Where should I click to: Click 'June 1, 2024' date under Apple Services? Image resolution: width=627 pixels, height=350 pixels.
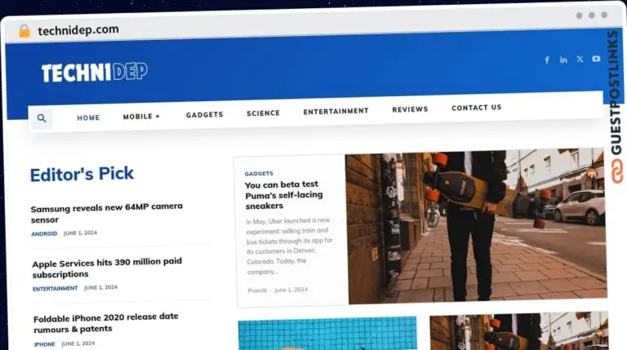(100, 287)
